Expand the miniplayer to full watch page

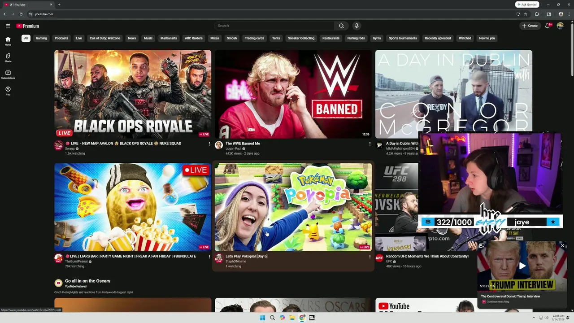(x=482, y=246)
